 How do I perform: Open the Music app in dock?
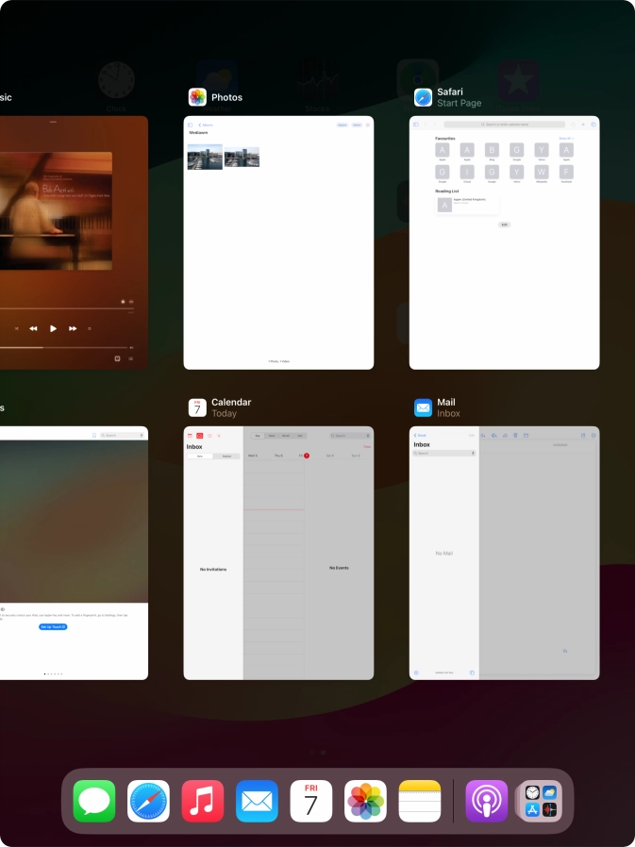203,801
